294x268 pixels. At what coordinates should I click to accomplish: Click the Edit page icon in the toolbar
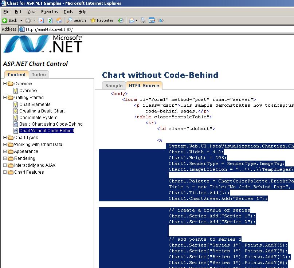click(x=152, y=20)
